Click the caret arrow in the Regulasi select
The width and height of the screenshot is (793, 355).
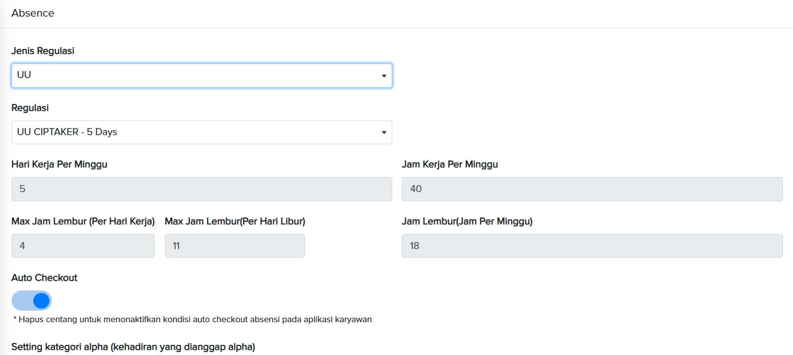tap(384, 133)
